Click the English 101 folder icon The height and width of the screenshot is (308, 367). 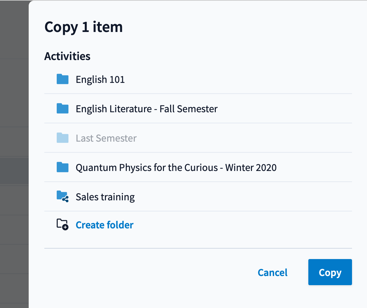tap(63, 79)
